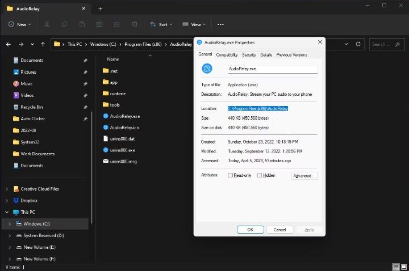
Task: Switch to the Previous Versions tab
Action: click(x=291, y=55)
